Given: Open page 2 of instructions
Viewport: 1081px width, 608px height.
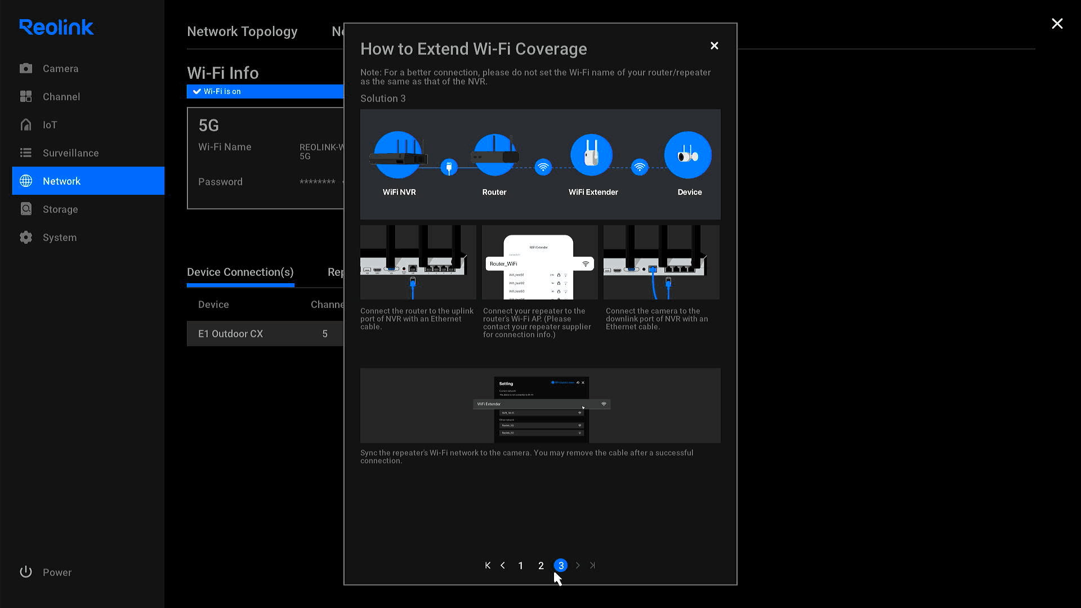Looking at the screenshot, I should [540, 565].
